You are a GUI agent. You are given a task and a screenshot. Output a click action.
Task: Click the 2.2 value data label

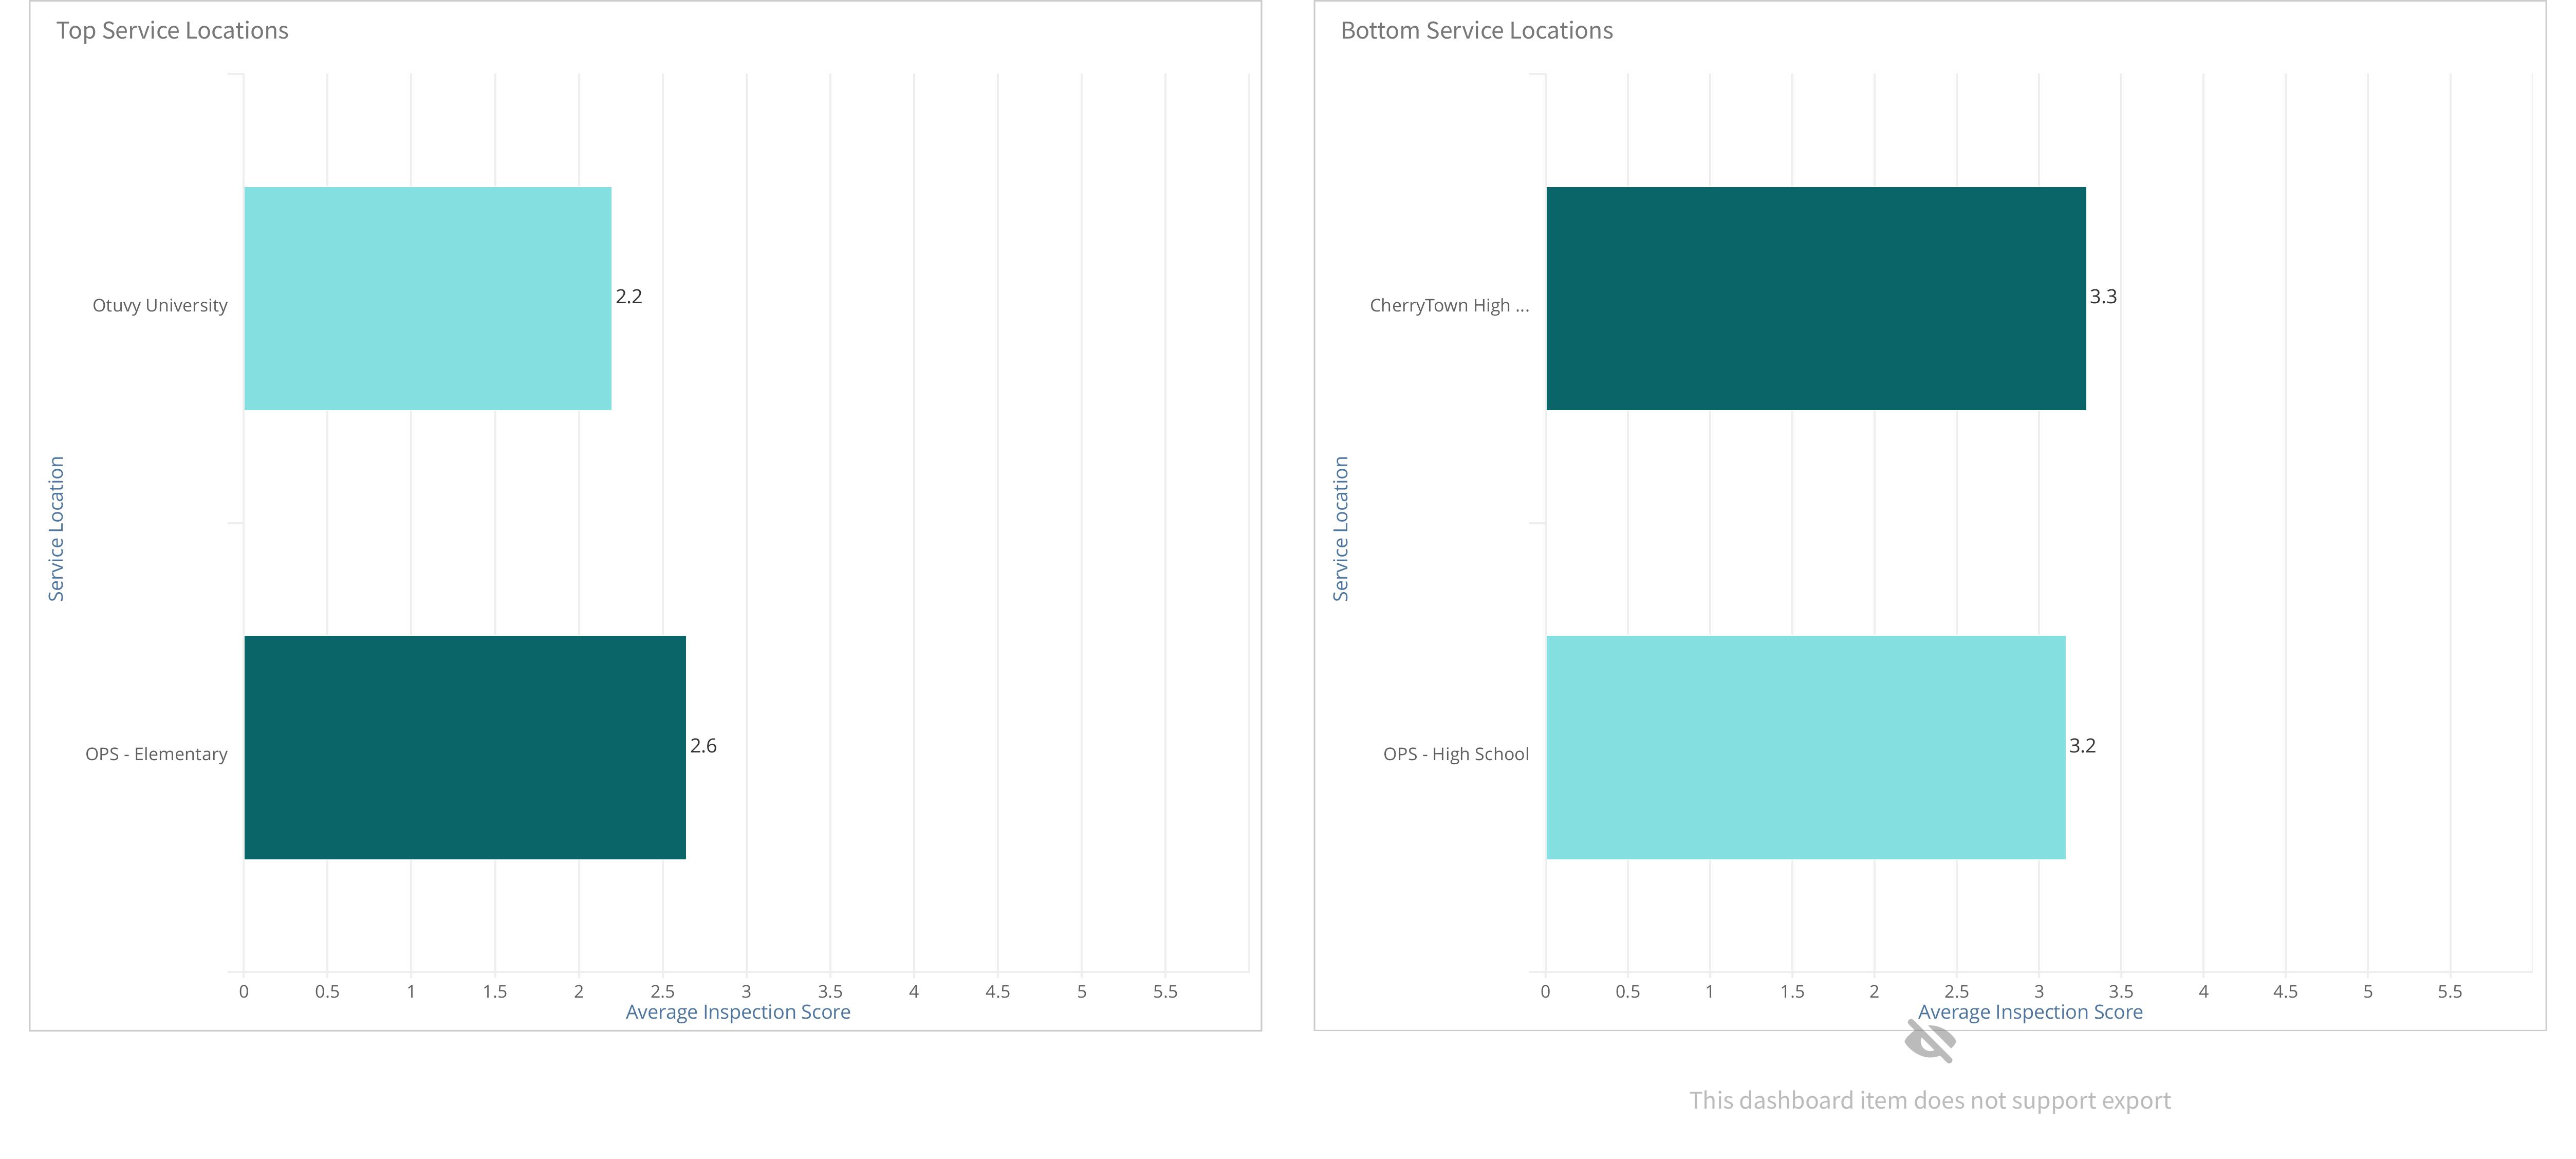click(629, 296)
